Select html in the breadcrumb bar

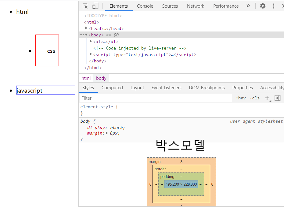pyautogui.click(x=86, y=78)
